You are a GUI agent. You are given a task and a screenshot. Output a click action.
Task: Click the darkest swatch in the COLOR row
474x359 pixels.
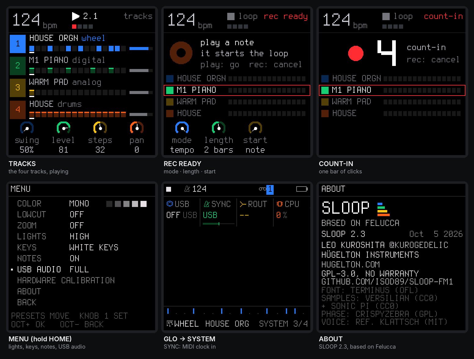(109, 204)
